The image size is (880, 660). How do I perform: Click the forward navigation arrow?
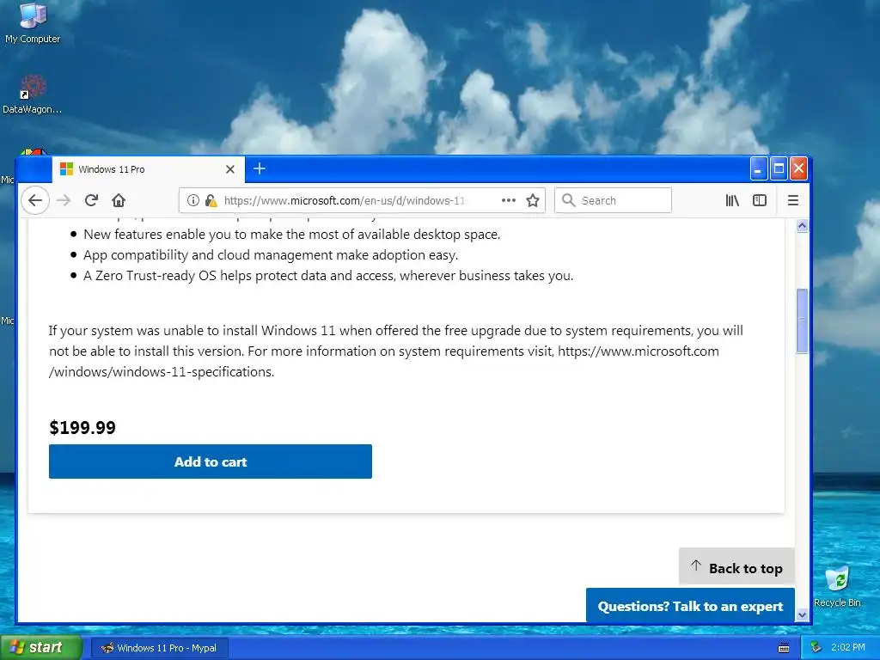pos(64,200)
